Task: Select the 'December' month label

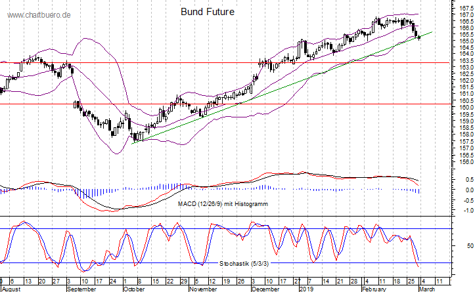Action: pos(265,289)
